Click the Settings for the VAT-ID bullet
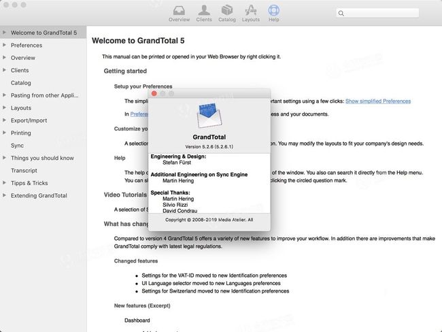 coord(214,276)
